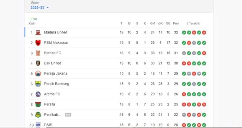The height and width of the screenshot is (128, 242).
Task: Click the Persija Jakarta club logo
Action: click(x=38, y=73)
